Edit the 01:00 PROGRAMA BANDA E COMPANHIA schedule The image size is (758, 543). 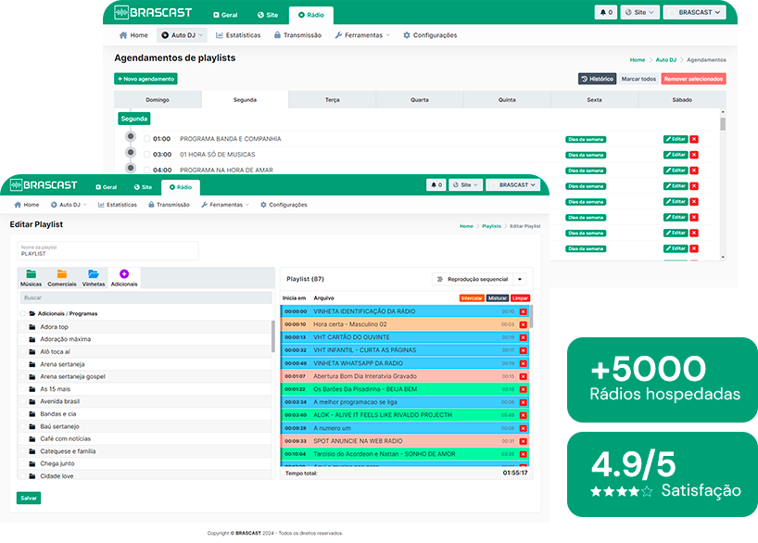click(x=676, y=139)
